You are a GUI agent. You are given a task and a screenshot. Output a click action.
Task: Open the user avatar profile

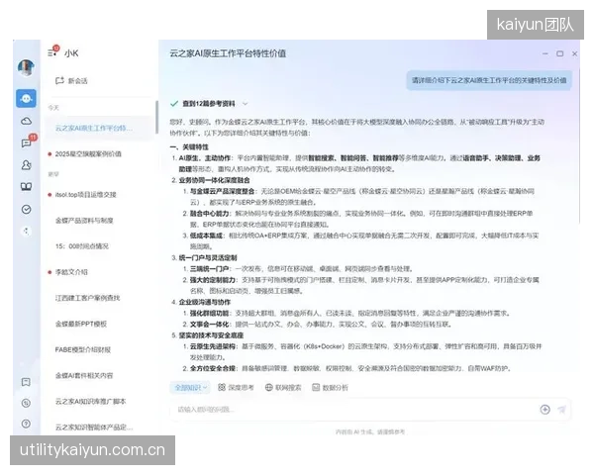pos(26,68)
